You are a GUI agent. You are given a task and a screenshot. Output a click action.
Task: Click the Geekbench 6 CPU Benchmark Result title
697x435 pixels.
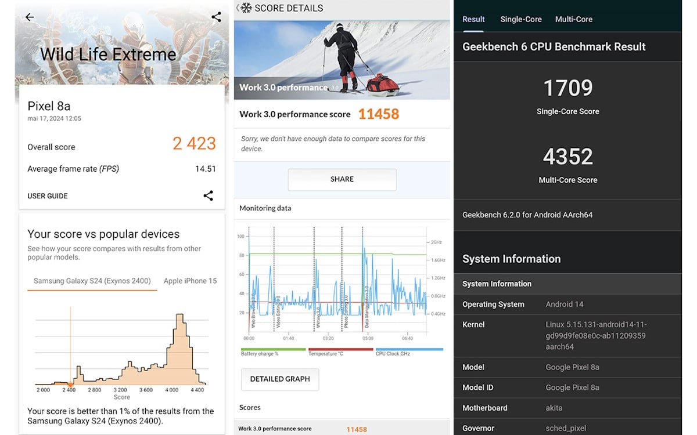click(554, 47)
